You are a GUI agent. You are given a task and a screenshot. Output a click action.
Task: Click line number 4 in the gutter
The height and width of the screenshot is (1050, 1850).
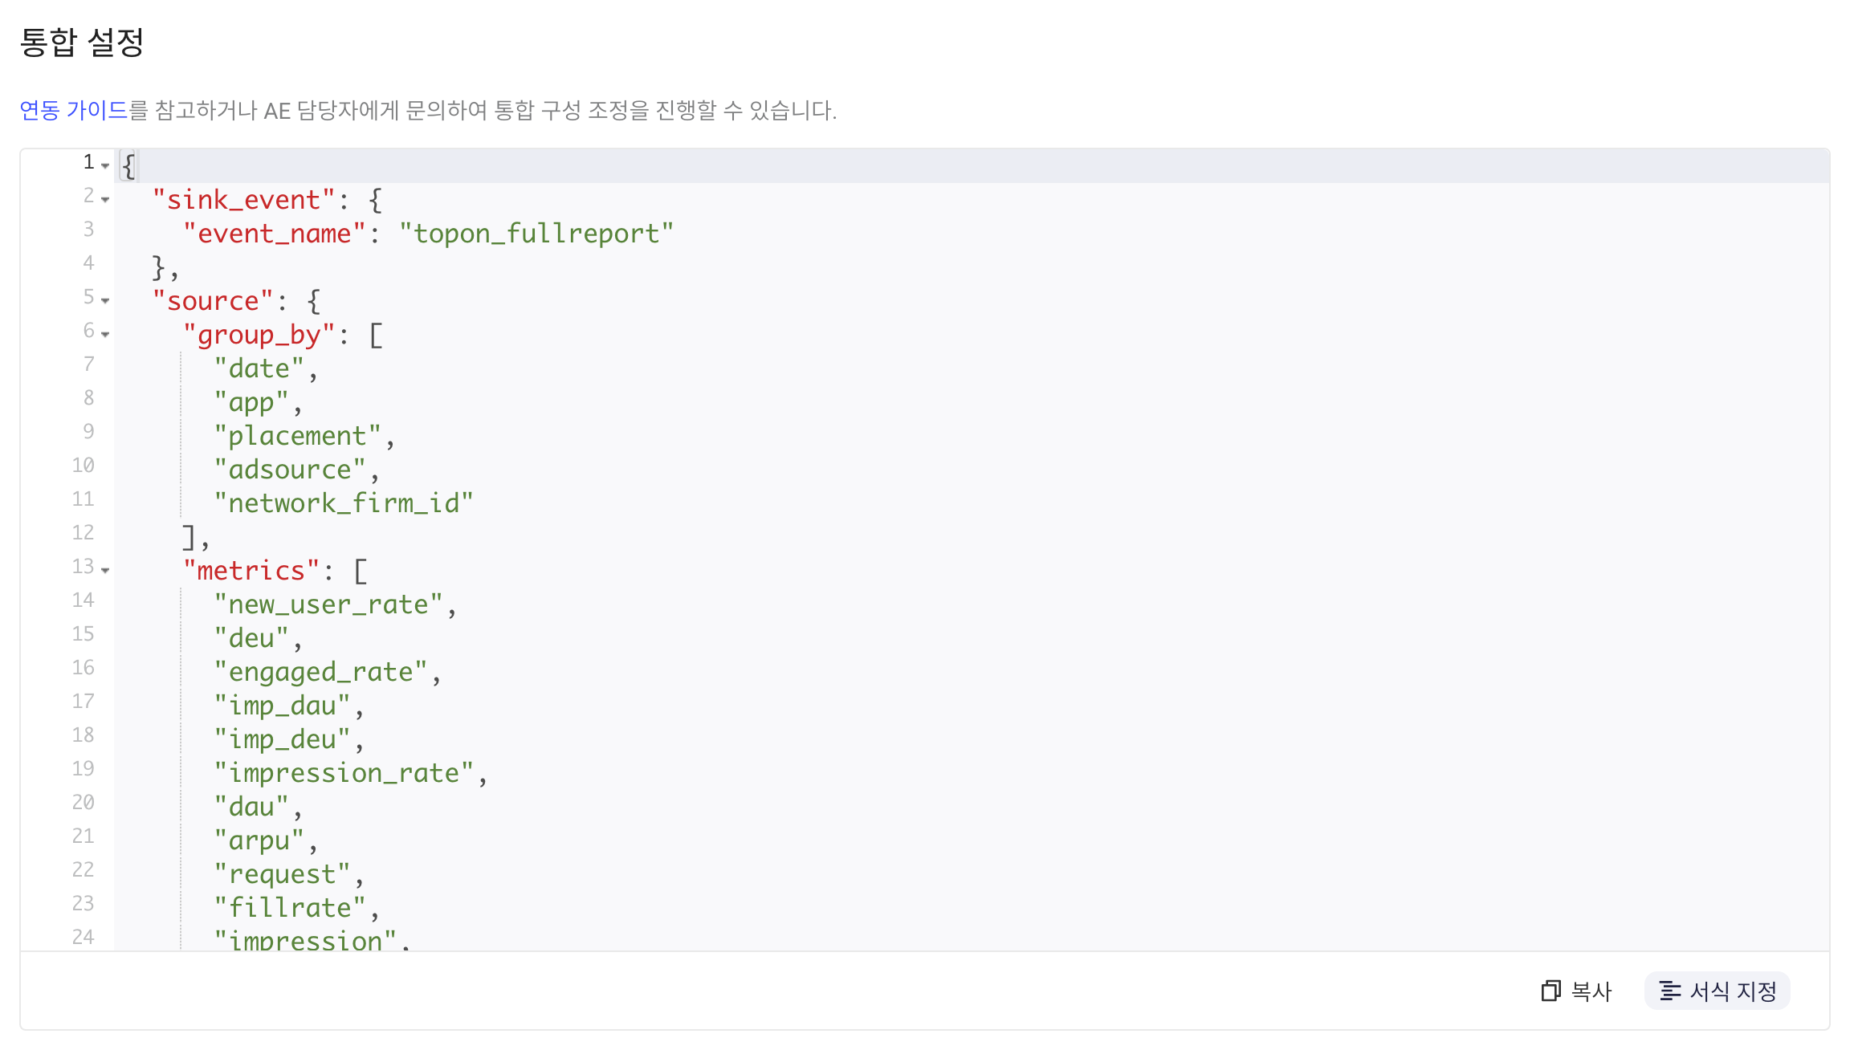coord(88,262)
